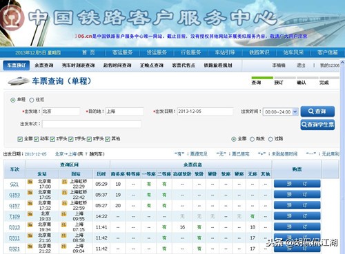
Task: Open 客运服务 in the top navigation
Action: (x=122, y=52)
